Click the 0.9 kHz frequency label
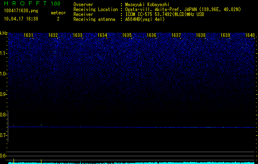The width and height of the screenshot is (258, 164). coord(4,94)
